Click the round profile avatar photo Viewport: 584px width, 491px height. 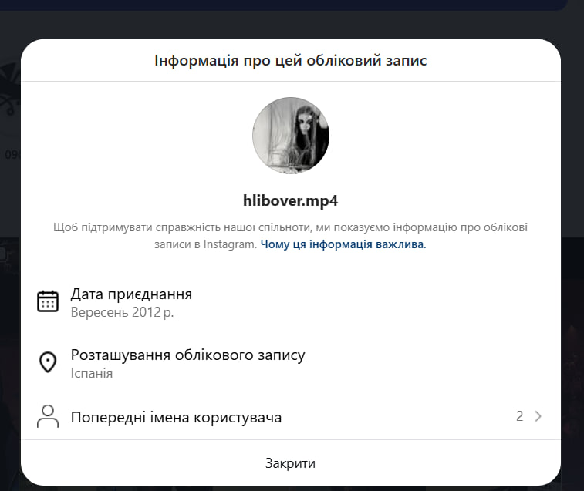tap(291, 136)
